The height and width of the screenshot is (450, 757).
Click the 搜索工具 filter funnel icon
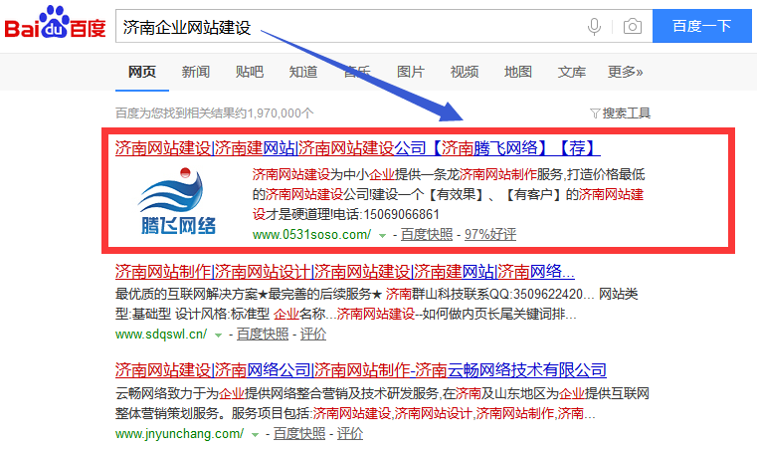pyautogui.click(x=595, y=113)
